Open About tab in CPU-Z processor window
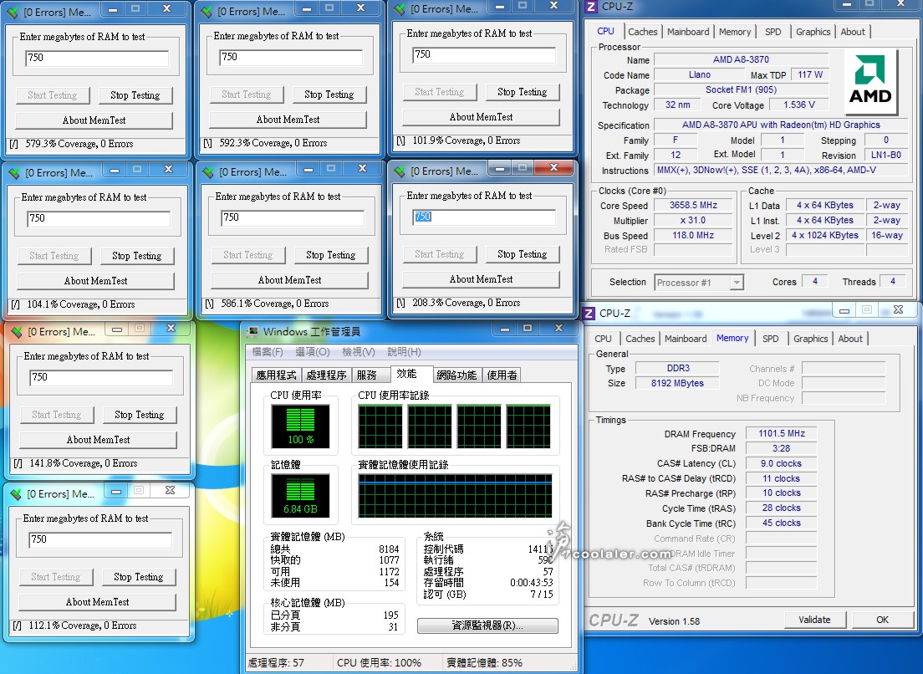This screenshot has height=674, width=923. [853, 32]
